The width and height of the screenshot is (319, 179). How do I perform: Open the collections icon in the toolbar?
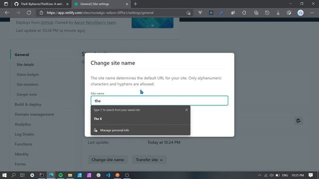pyautogui.click(x=256, y=13)
